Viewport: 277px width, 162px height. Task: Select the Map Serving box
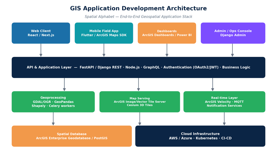point(140,102)
